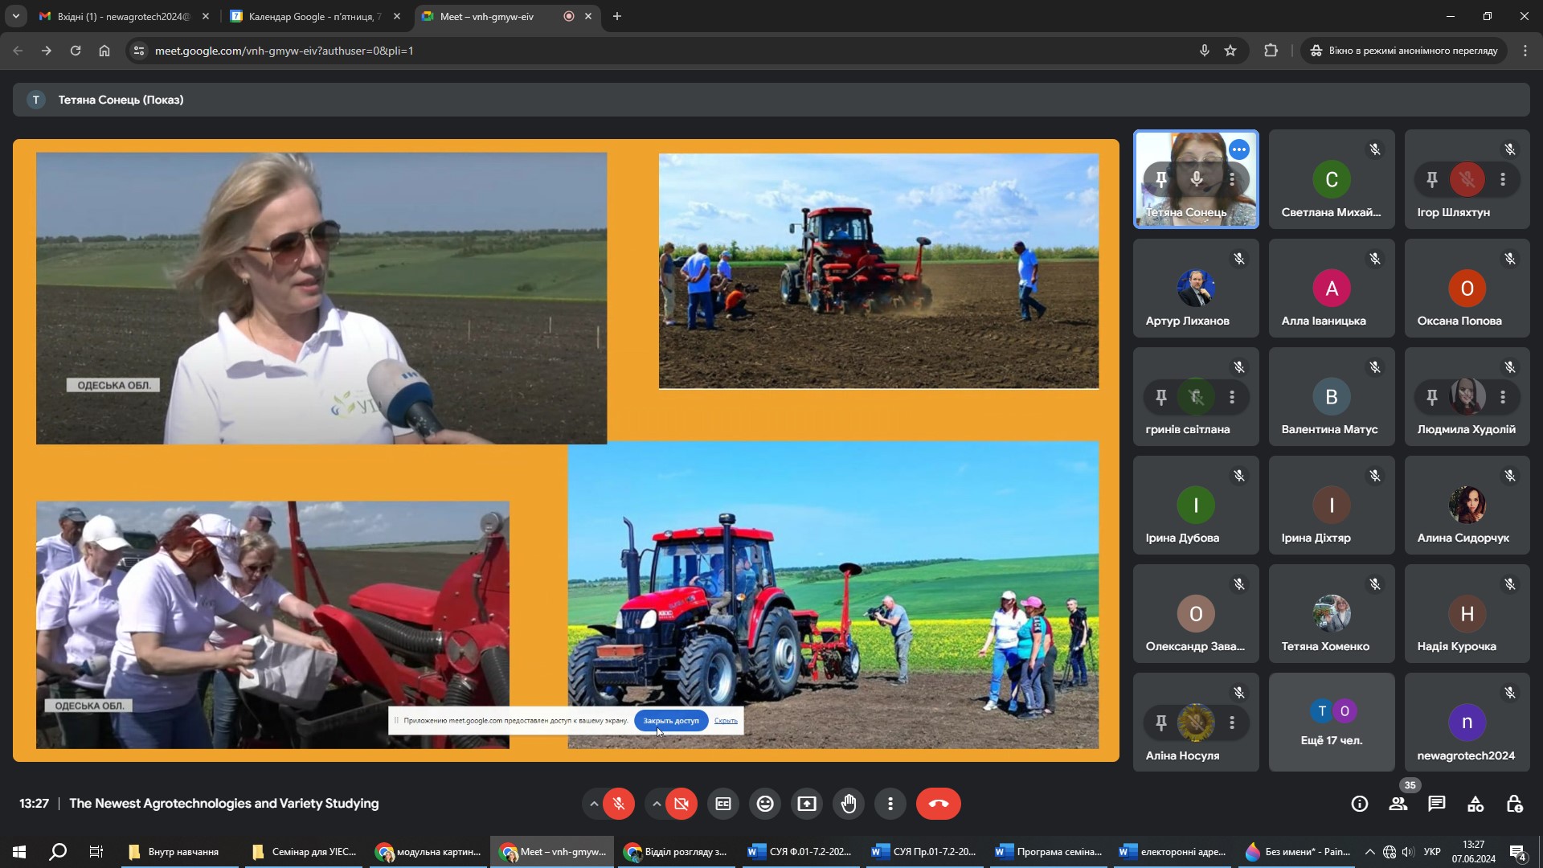Image resolution: width=1543 pixels, height=868 pixels.
Task: Show the participants list
Action: (1398, 804)
